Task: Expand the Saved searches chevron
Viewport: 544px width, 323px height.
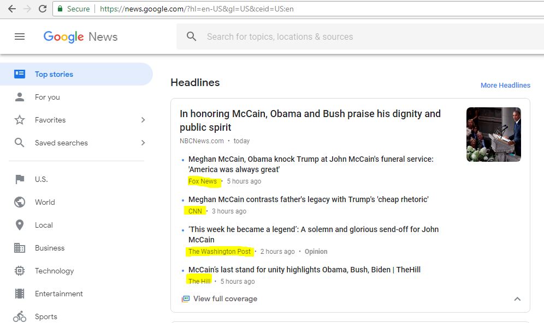Action: (143, 143)
